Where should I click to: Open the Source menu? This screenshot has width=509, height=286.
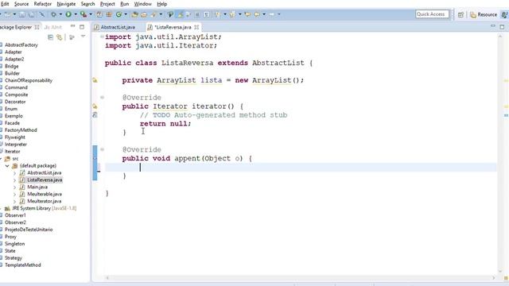[21, 4]
